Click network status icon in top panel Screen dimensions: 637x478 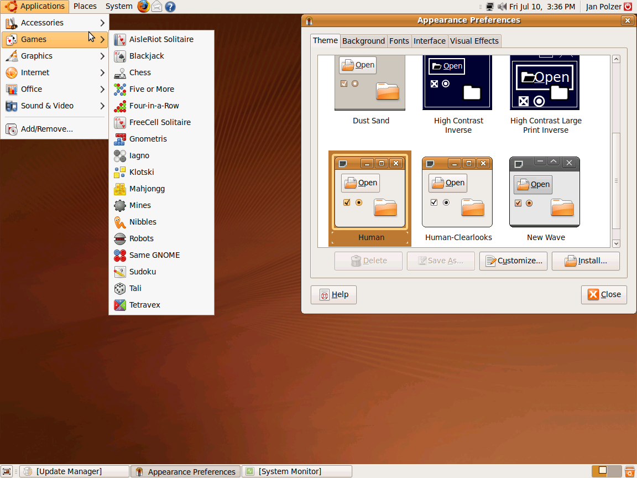490,7
